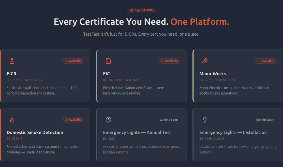Click the Minor Electrical Installation Works description
Screen dimensions: 283x167
(236, 91)
